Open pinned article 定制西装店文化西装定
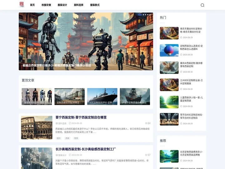 69,96
